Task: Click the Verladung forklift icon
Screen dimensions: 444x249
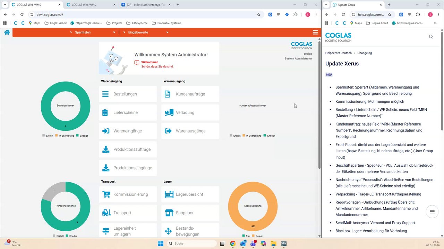Action: [x=169, y=112]
